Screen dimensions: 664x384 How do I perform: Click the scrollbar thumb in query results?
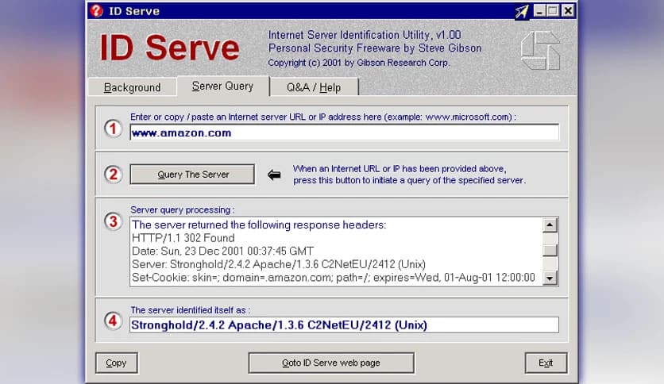point(550,251)
